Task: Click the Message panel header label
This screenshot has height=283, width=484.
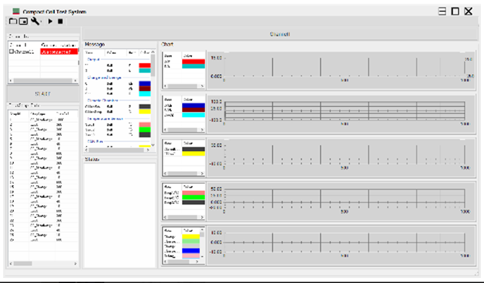Action: coord(95,44)
